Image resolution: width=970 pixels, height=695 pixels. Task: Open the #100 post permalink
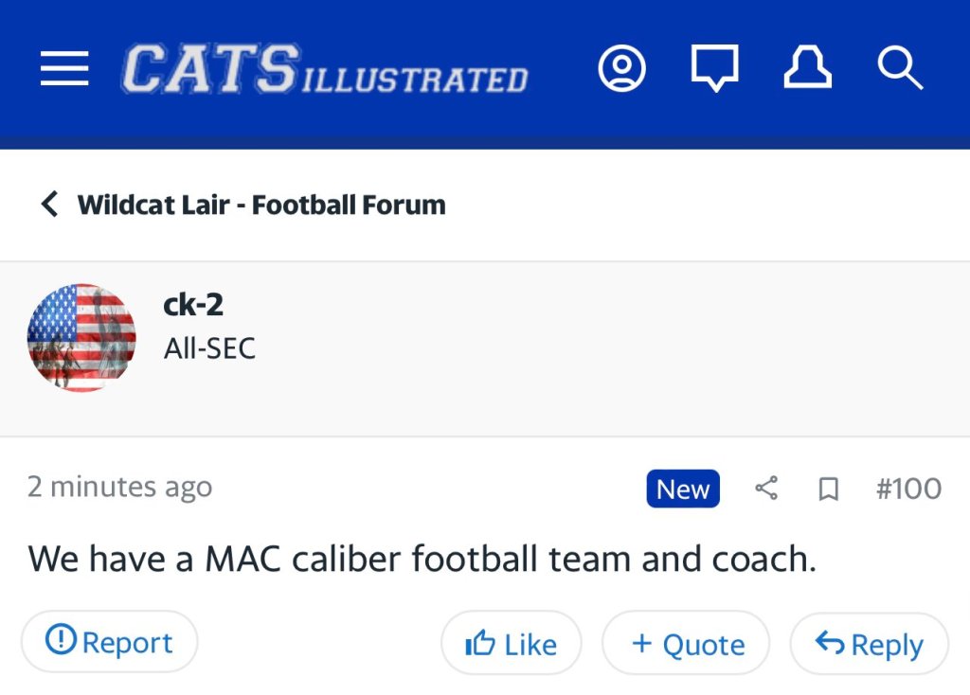(x=908, y=489)
